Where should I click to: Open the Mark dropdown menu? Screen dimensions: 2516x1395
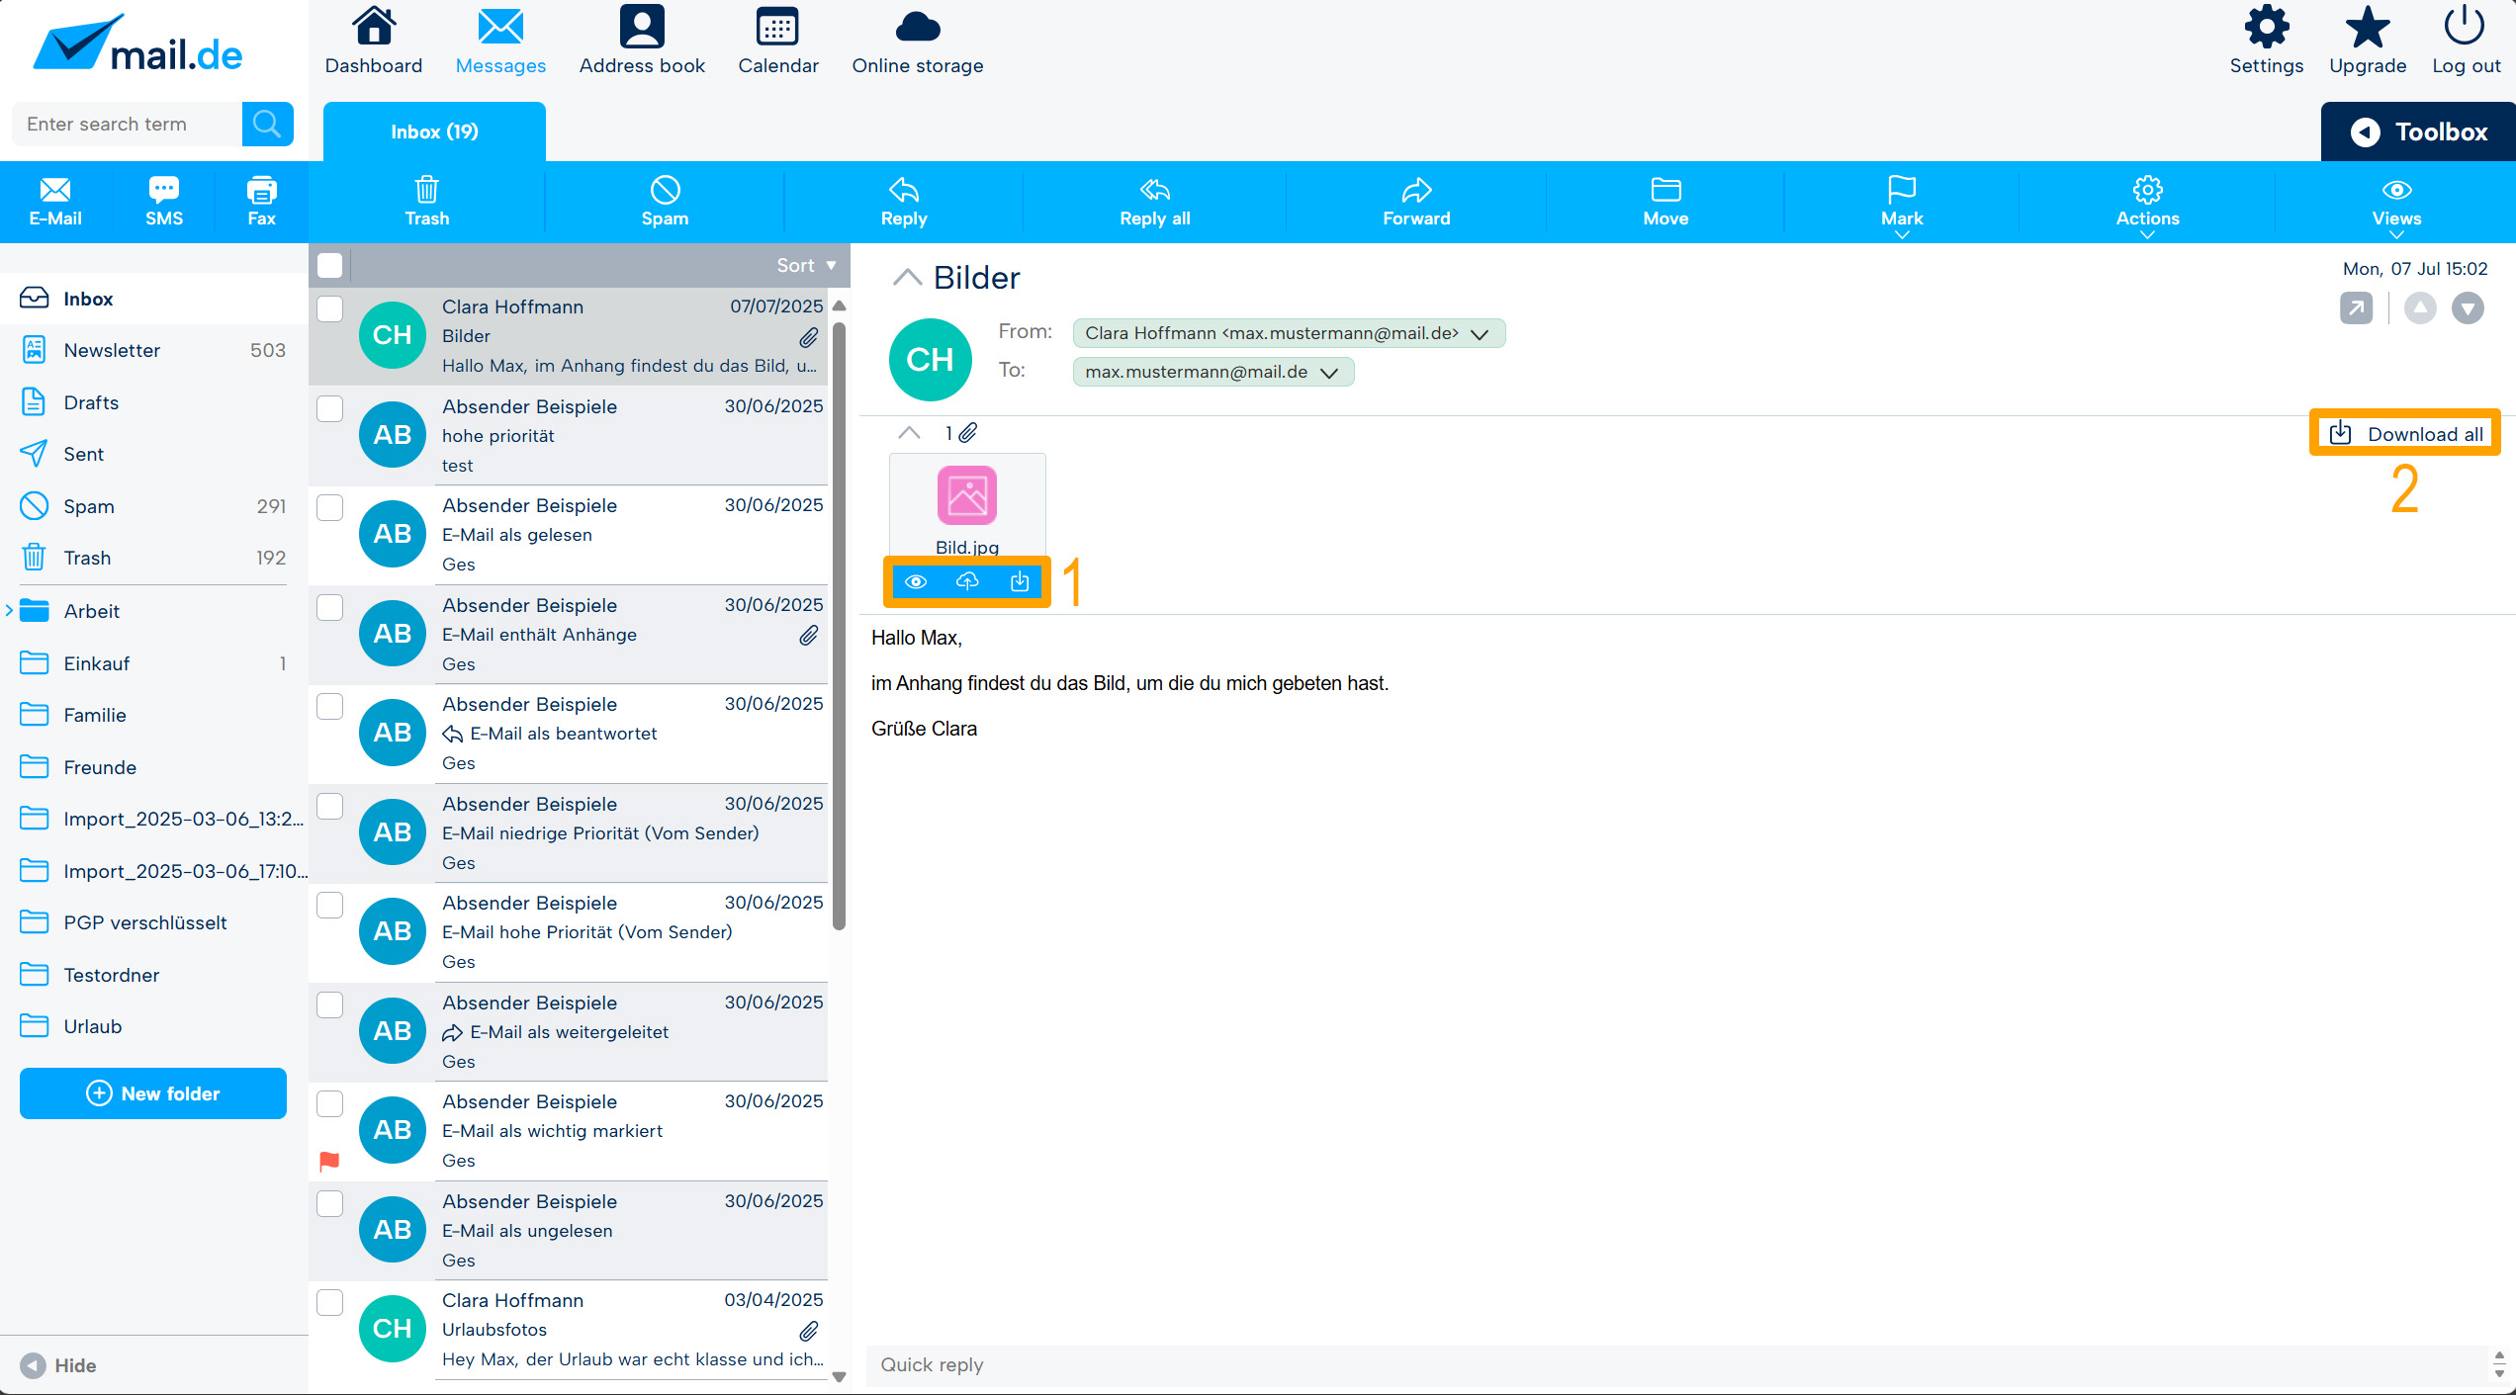[1901, 205]
